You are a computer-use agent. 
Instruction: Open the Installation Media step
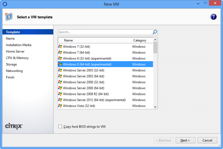(x=19, y=45)
